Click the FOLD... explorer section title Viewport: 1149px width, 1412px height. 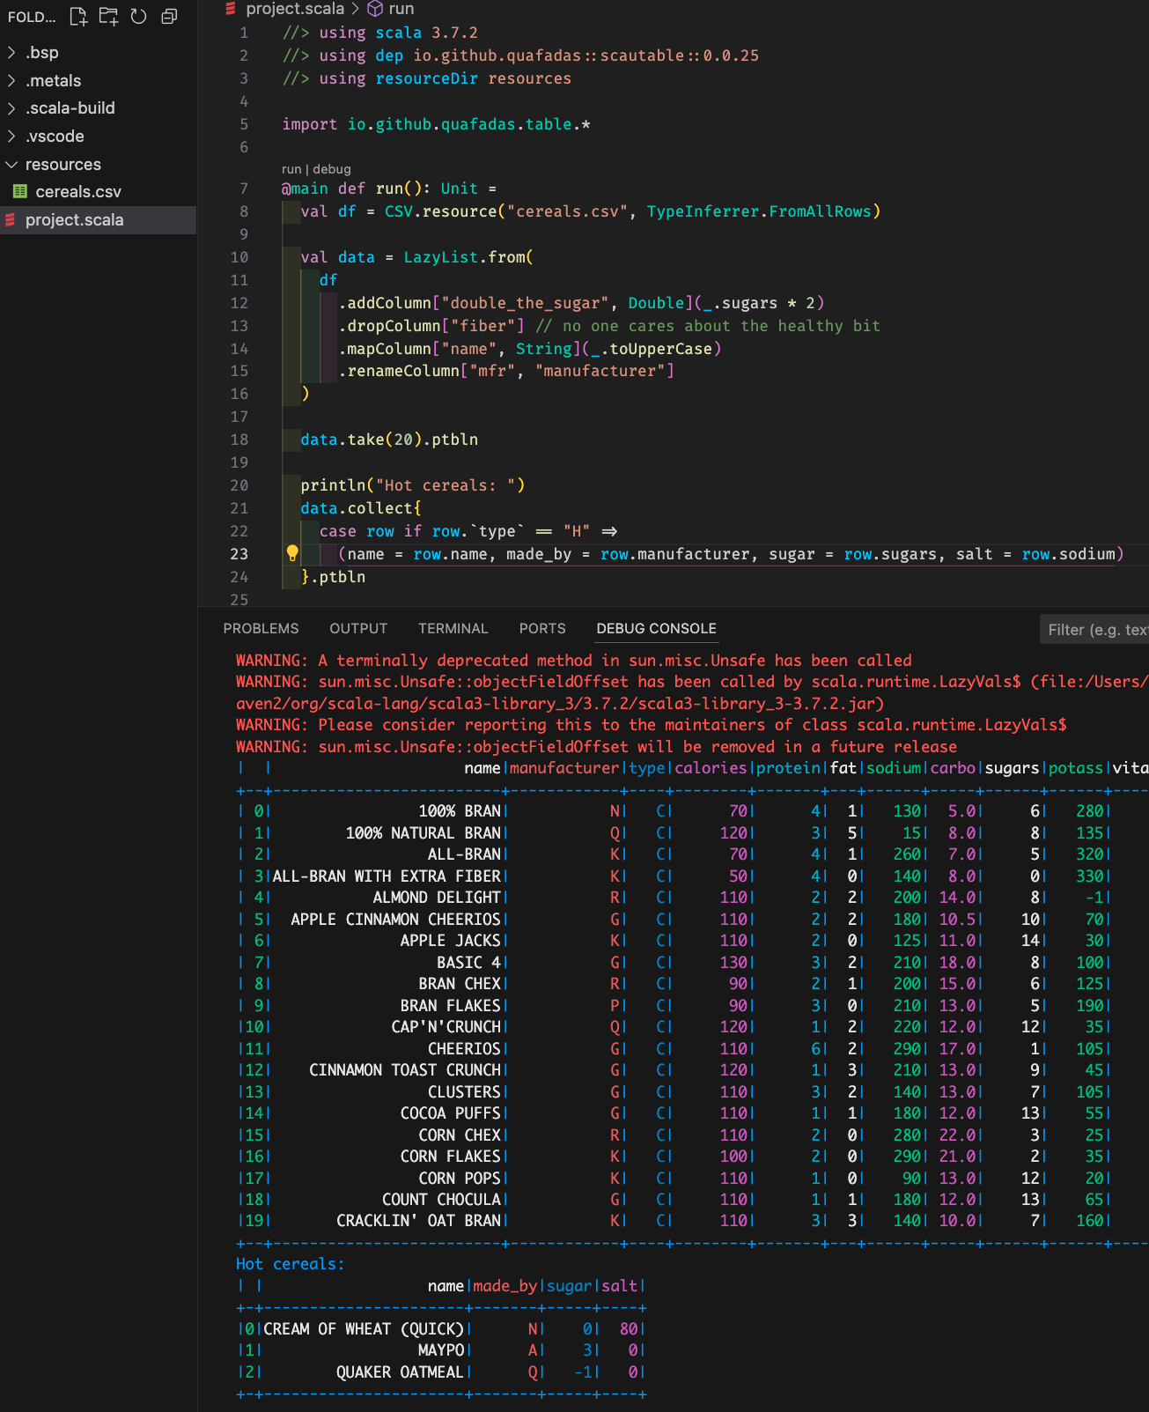pyautogui.click(x=32, y=17)
